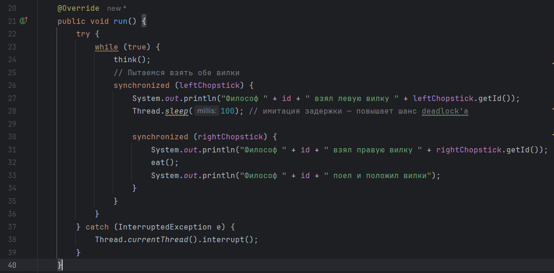This screenshot has width=554, height=273.
Task: Click InterruptedException on line 37
Action: [165, 227]
